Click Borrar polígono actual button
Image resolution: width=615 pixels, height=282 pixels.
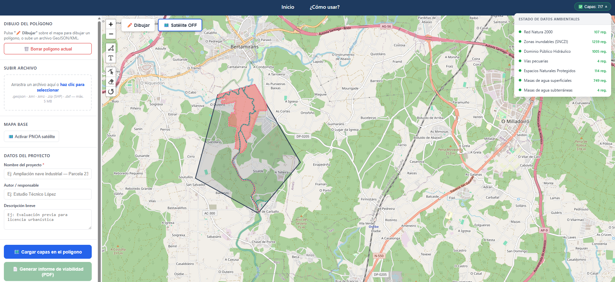click(x=48, y=49)
